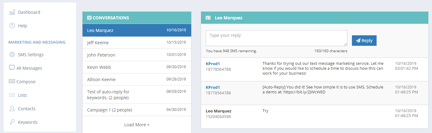Click the KProd1 sender link in first message
Screen dimensions: 432x133
tap(213, 64)
